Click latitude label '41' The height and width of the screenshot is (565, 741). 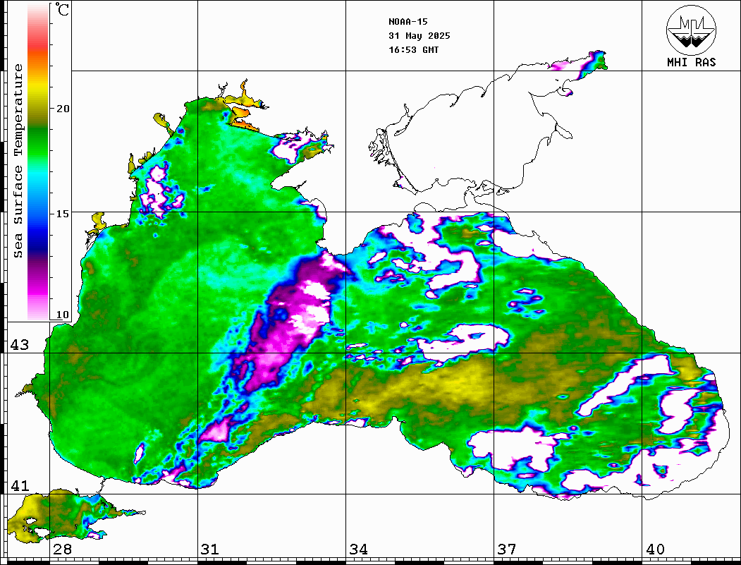(19, 486)
